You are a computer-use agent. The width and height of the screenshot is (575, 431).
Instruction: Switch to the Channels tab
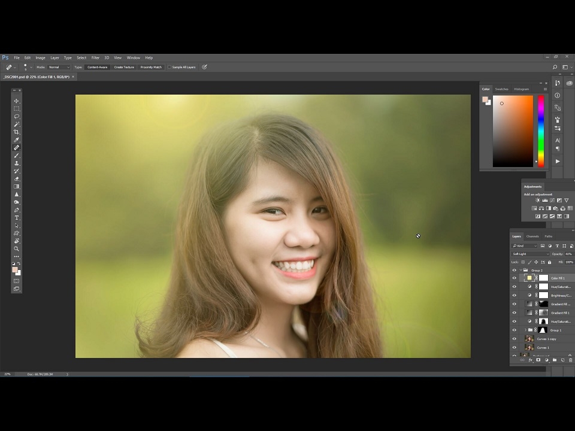coord(532,236)
